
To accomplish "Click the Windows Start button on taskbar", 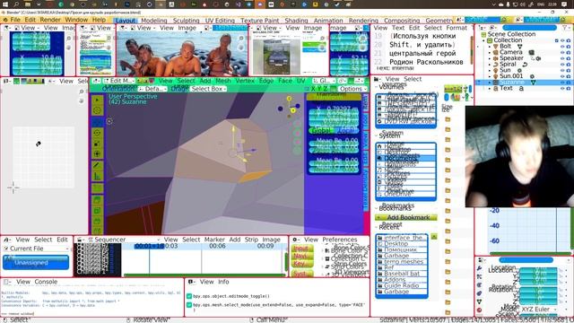I will point(5,4).
